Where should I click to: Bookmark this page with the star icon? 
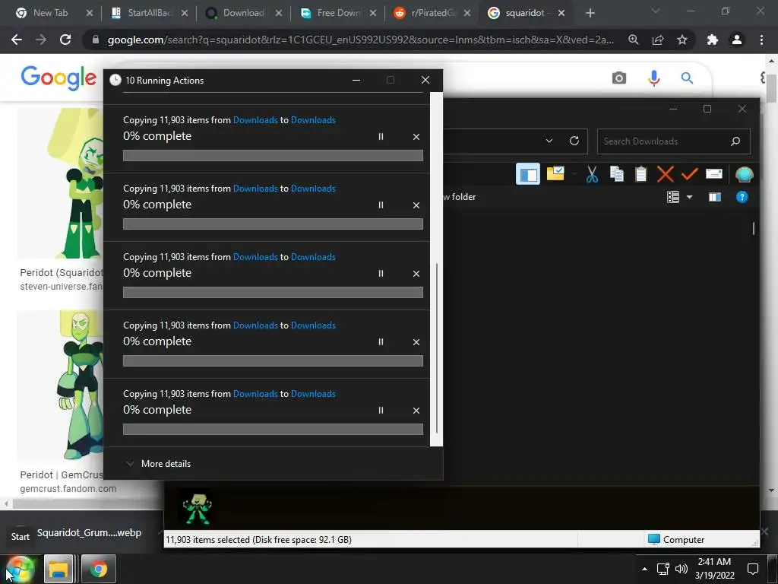click(x=682, y=40)
